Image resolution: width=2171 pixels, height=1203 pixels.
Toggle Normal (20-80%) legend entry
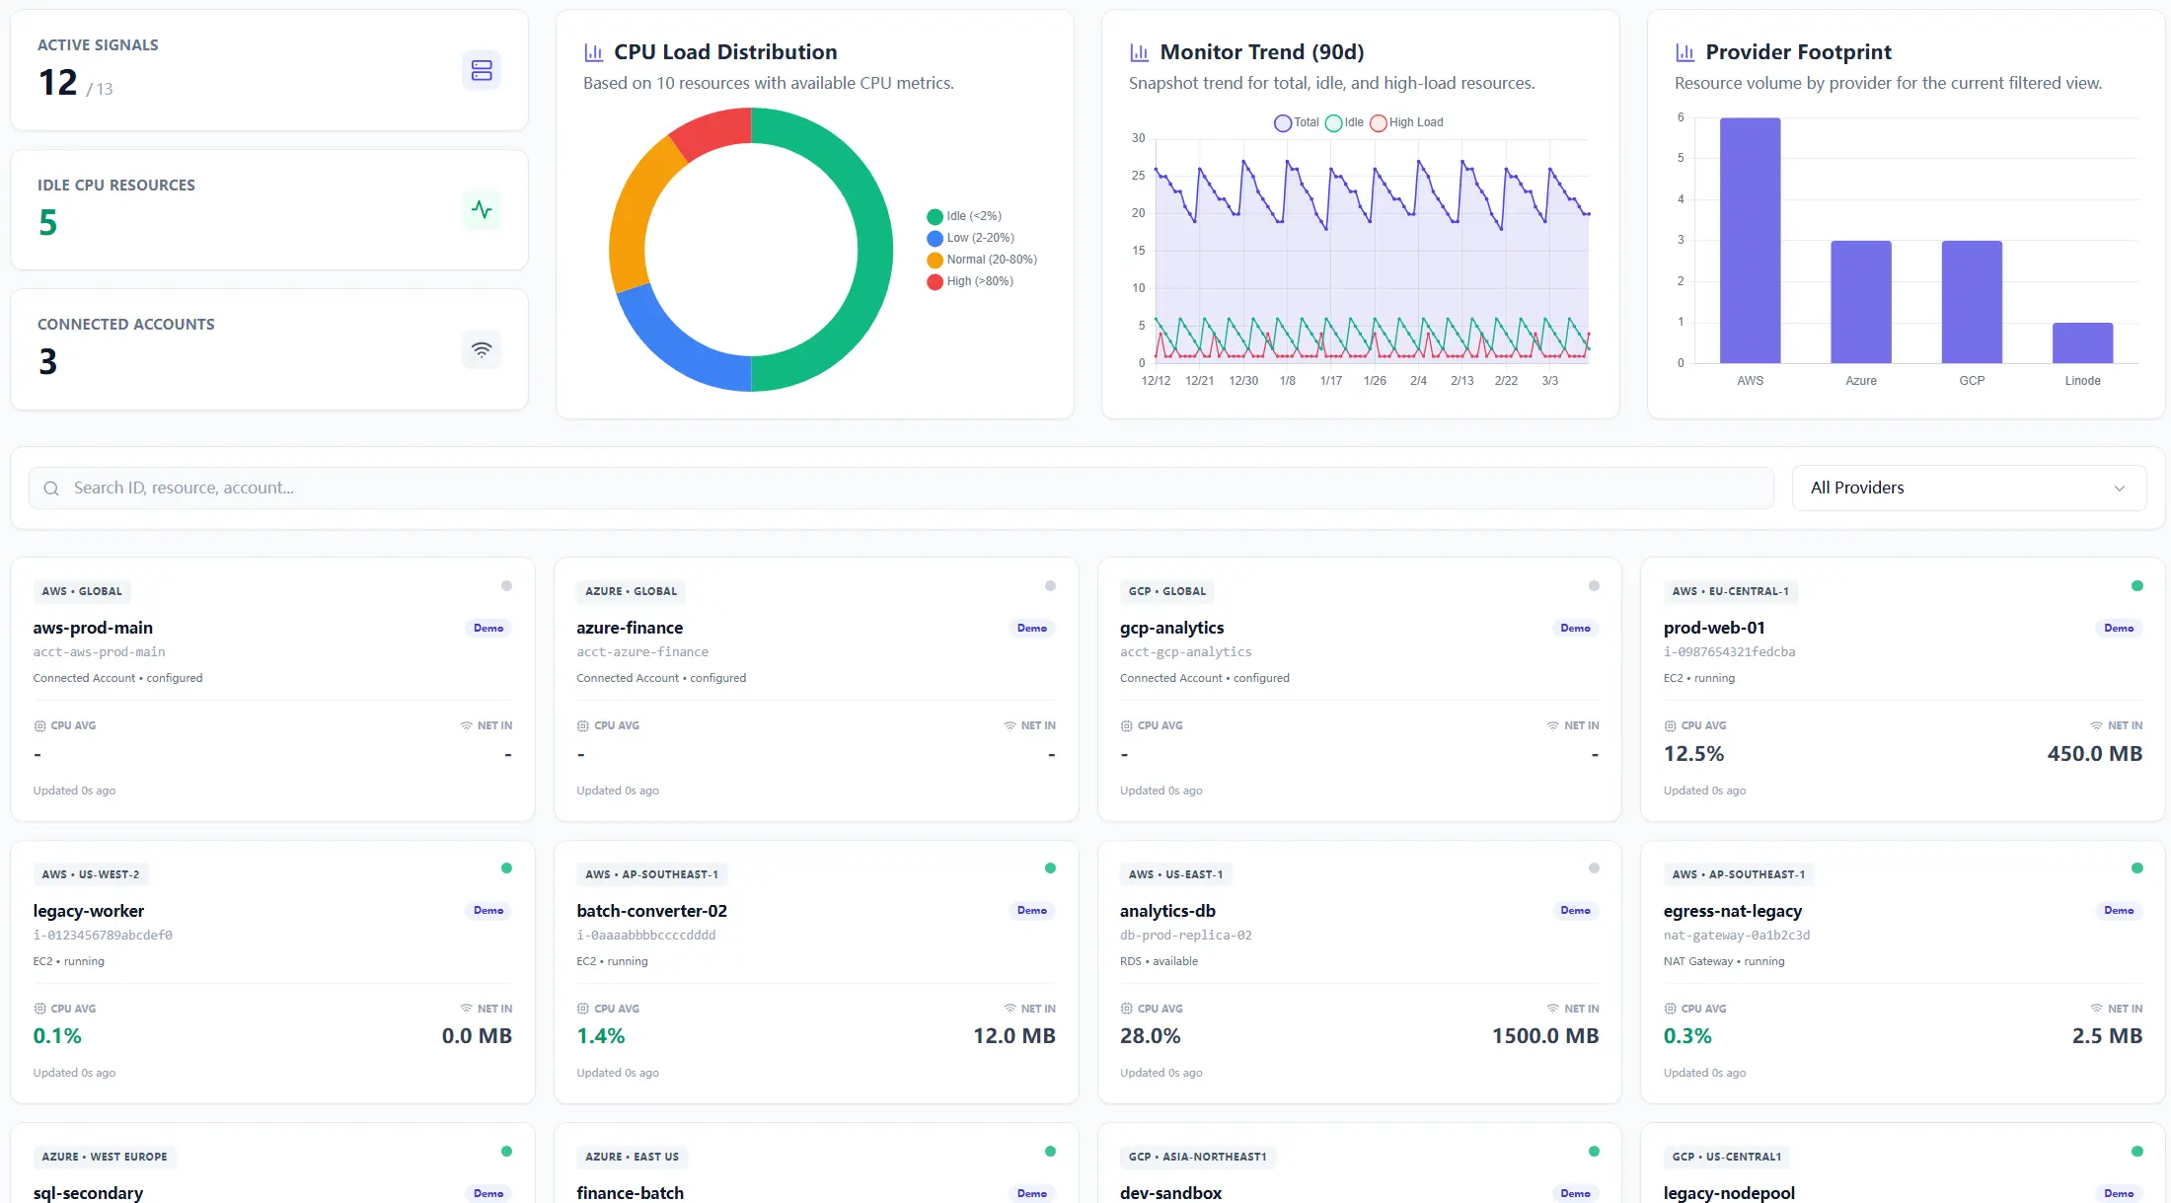[x=982, y=260]
